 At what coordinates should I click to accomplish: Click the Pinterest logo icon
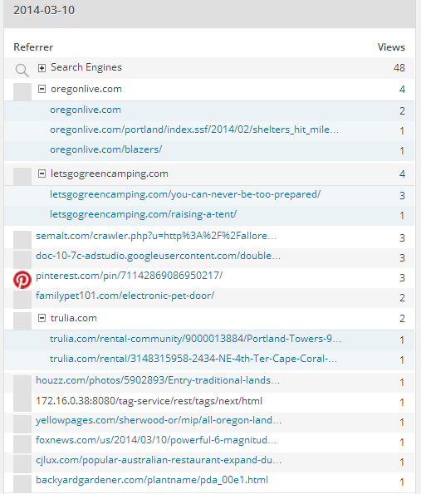pos(22,280)
